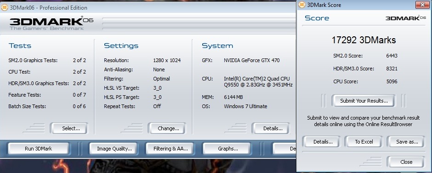Click the SM2.0 Score value 6443

pyautogui.click(x=392, y=56)
